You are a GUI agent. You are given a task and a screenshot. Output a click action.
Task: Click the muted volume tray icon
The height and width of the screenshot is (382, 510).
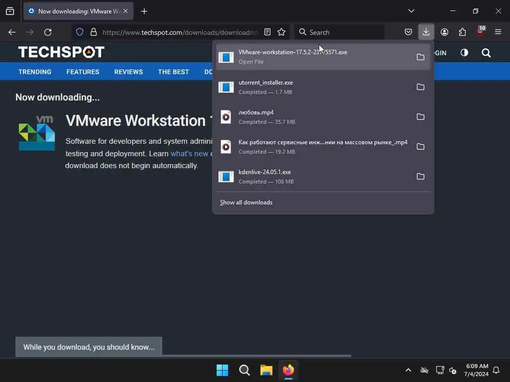(453, 370)
